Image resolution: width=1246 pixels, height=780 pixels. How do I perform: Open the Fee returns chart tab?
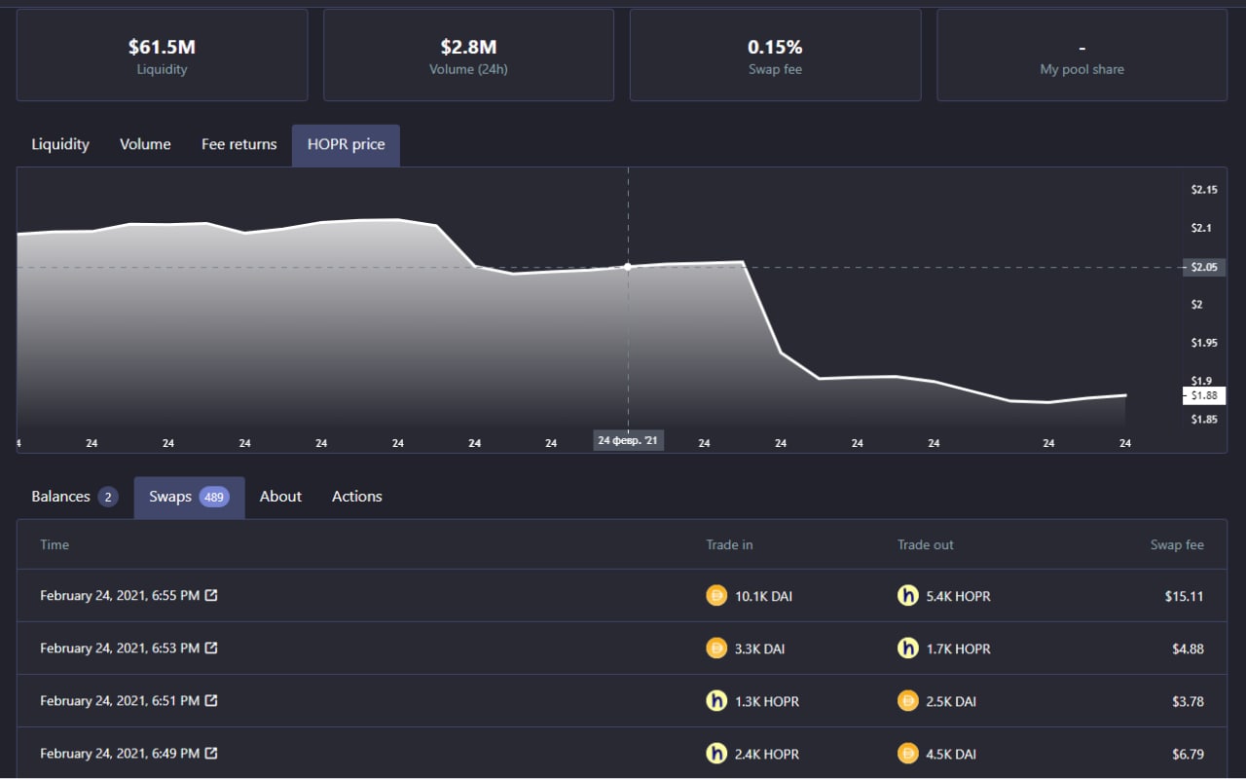(238, 144)
